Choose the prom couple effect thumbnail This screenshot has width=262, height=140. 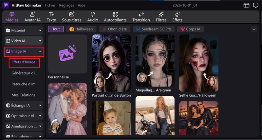point(68,109)
